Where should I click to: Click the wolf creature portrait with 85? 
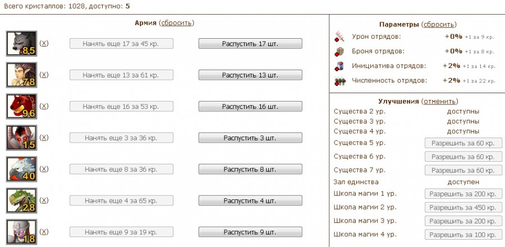click(x=21, y=43)
